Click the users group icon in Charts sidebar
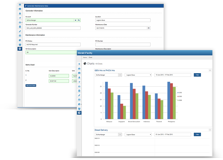 (79, 108)
